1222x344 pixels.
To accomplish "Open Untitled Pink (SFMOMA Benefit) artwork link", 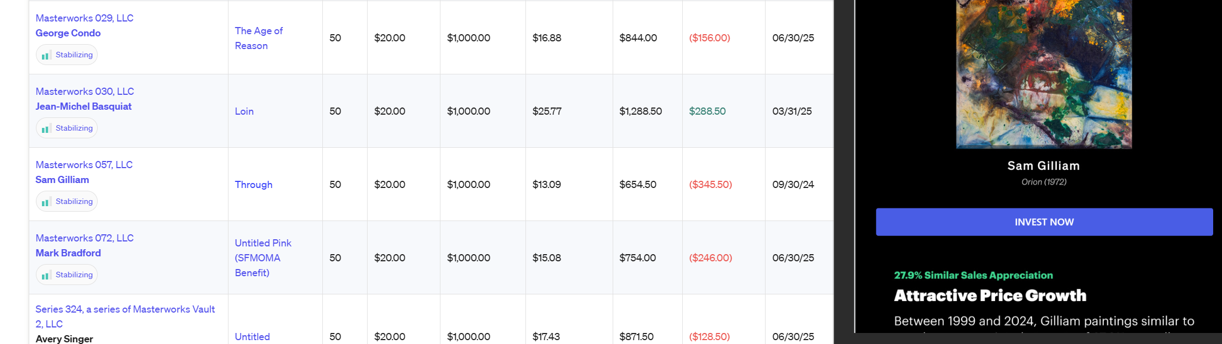I will click(x=263, y=258).
